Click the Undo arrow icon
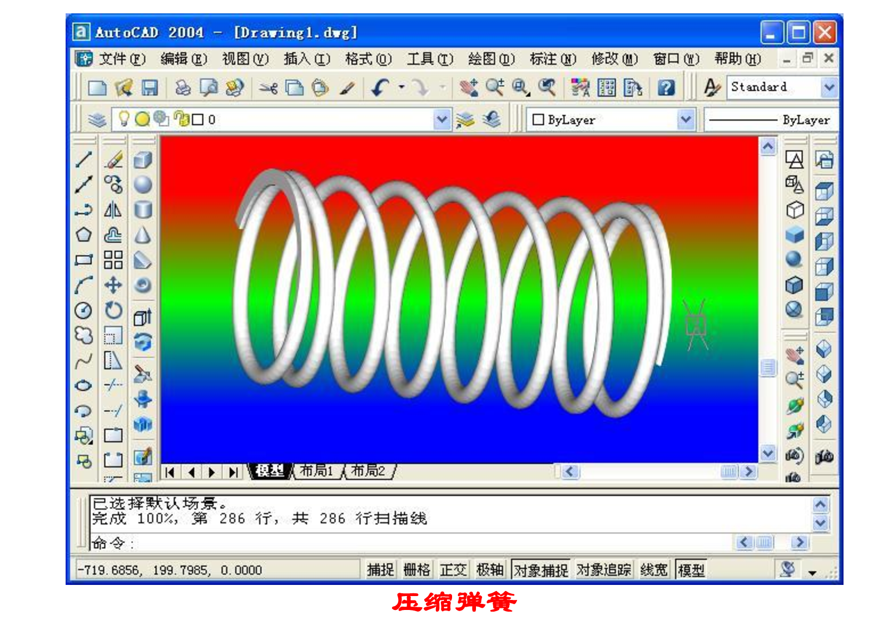Screen dimensions: 883x625 point(381,87)
